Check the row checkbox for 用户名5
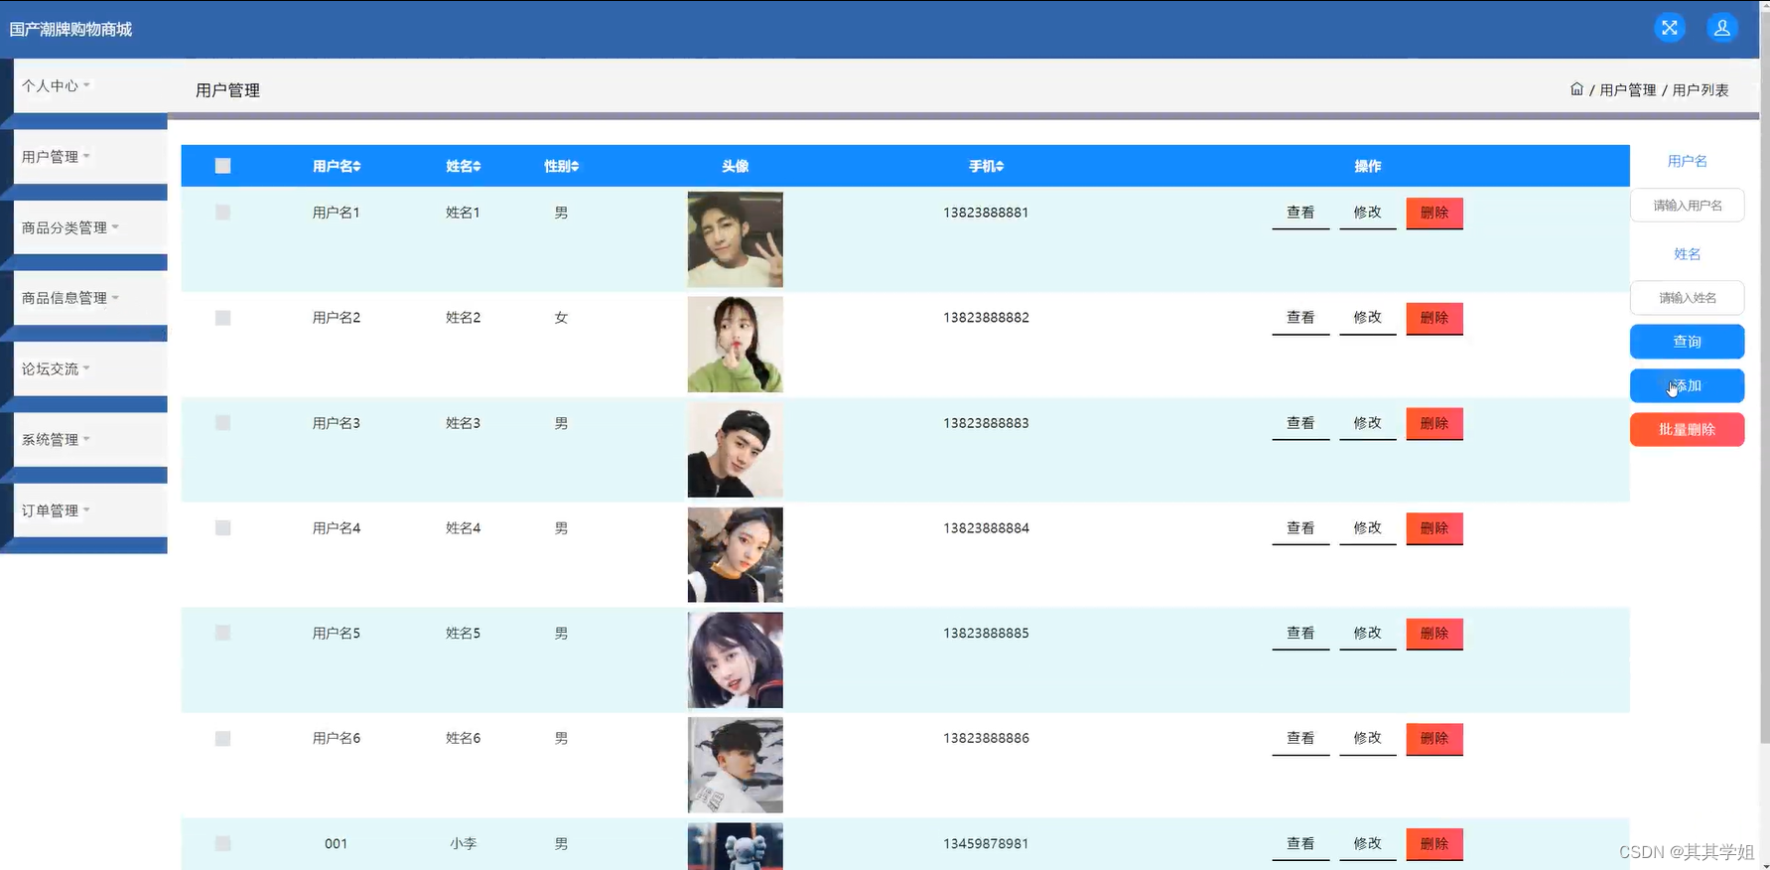The height and width of the screenshot is (870, 1770). [222, 633]
